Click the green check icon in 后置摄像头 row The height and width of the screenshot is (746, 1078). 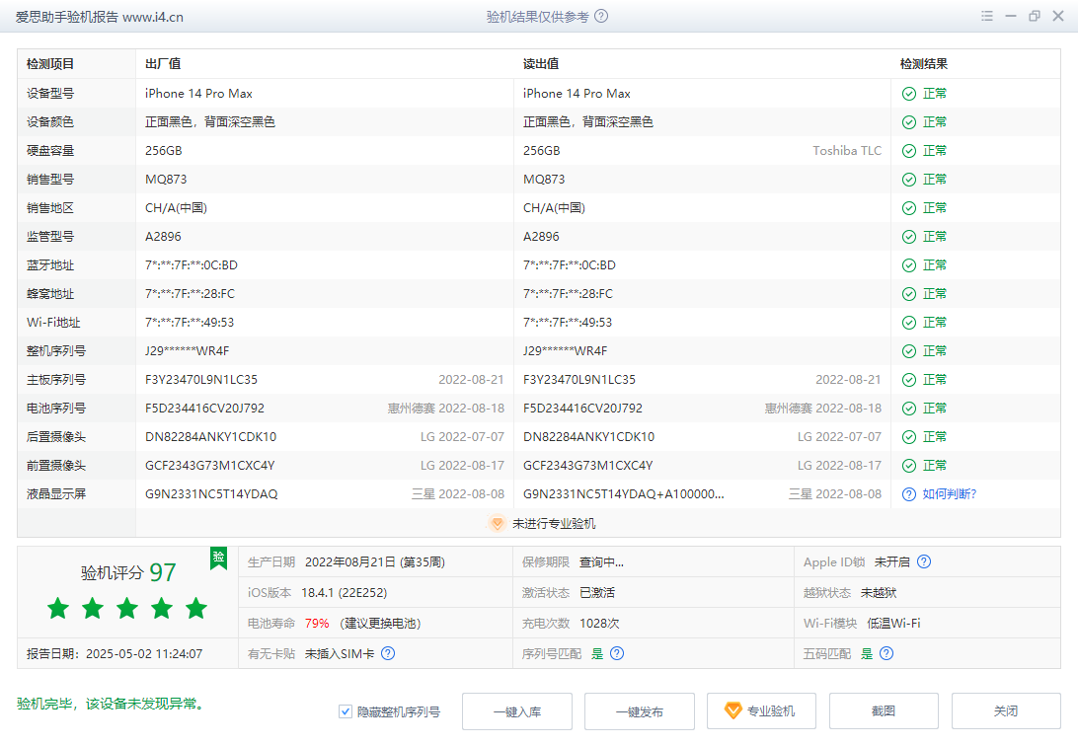(909, 437)
